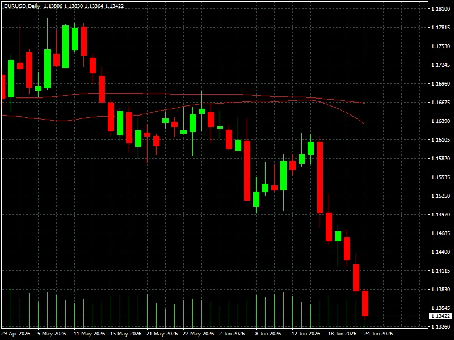Select the 11 May 2026 date label
This screenshot has height=340, width=454.
(89, 334)
